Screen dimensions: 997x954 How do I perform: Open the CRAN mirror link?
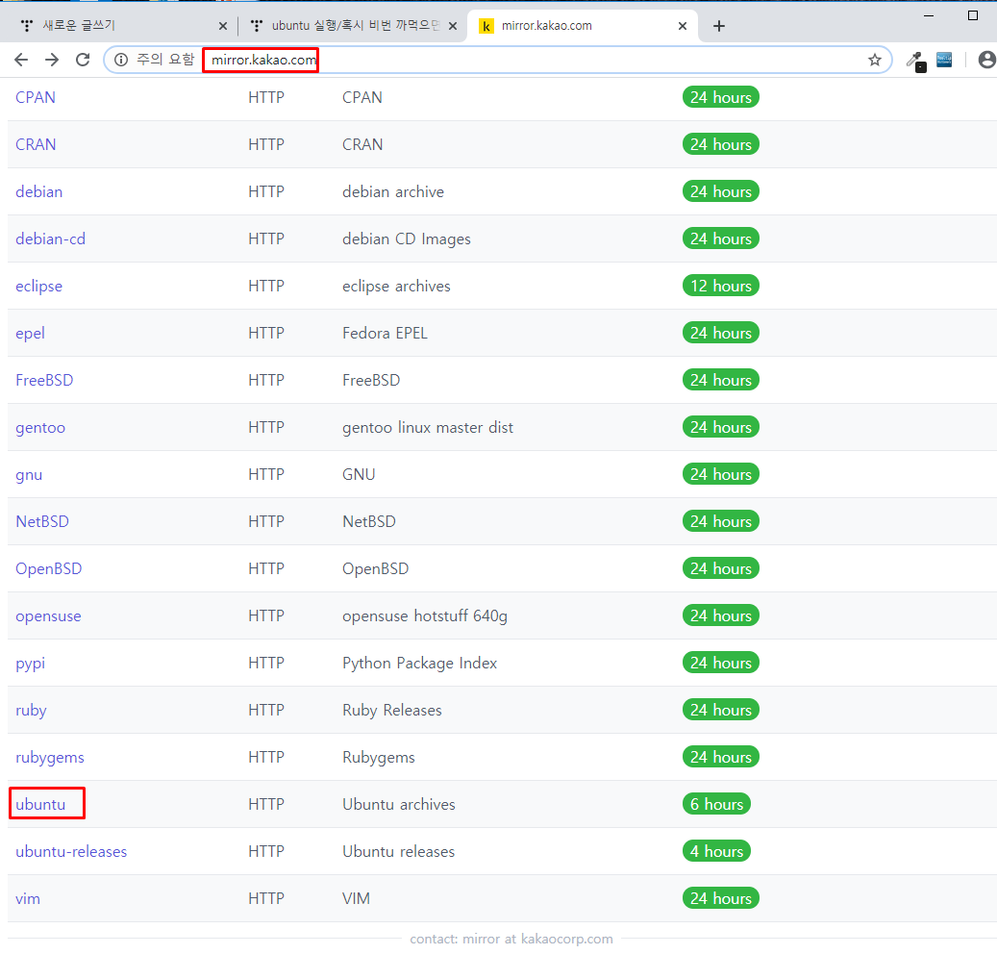36,144
